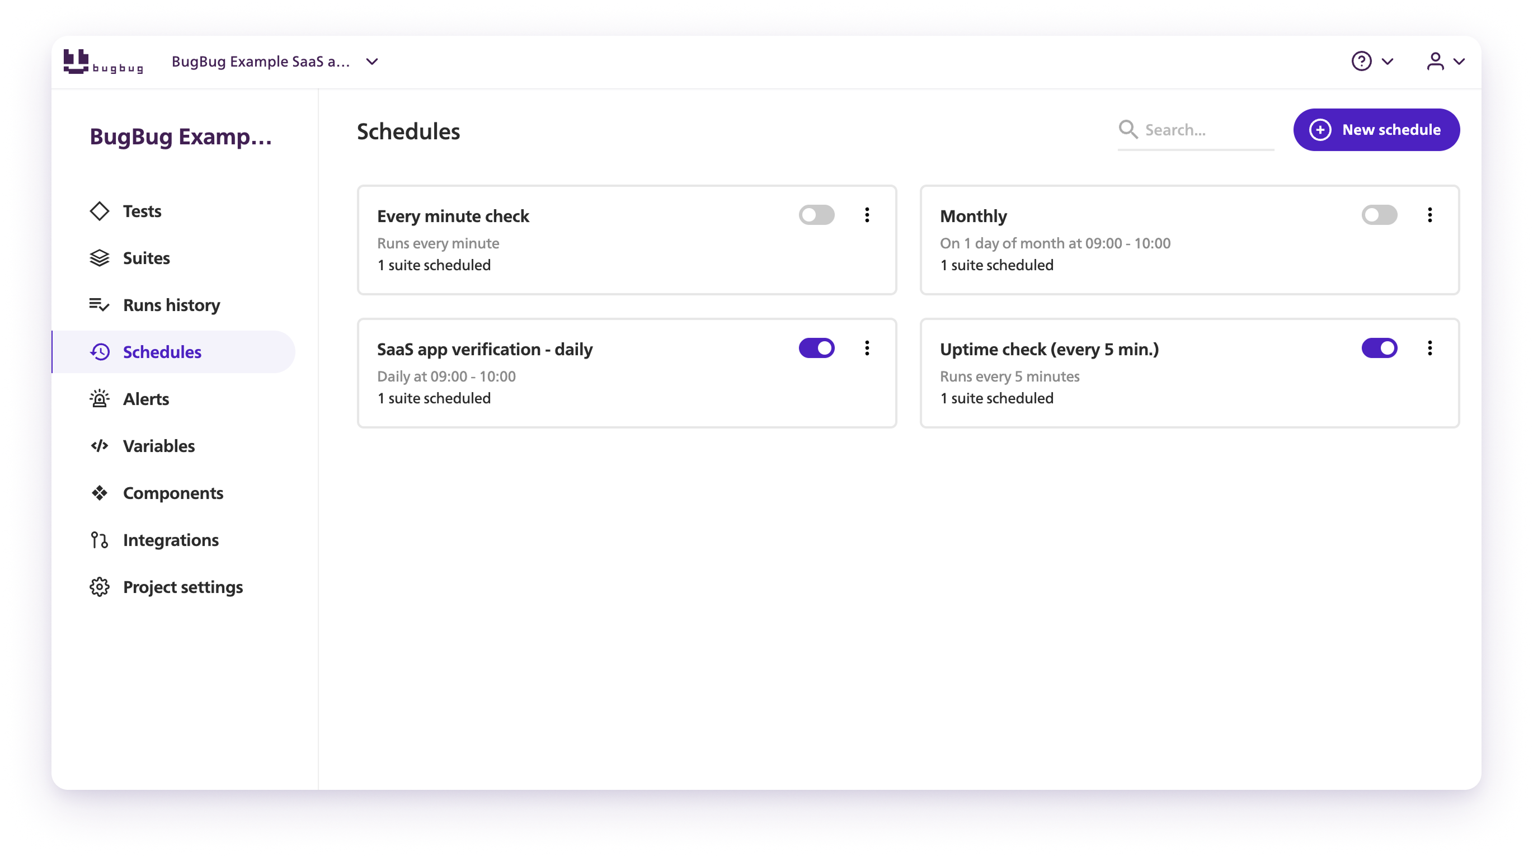Disable the SaaS app verification daily toggle
Image resolution: width=1533 pixels, height=857 pixels.
tap(816, 348)
